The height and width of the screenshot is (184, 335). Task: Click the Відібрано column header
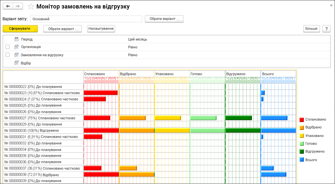pos(137,74)
